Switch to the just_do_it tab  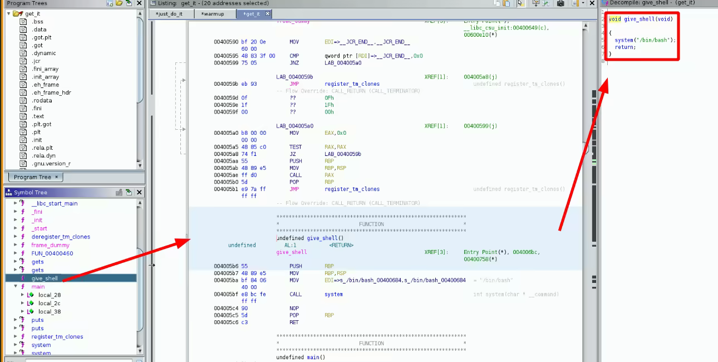(x=169, y=14)
